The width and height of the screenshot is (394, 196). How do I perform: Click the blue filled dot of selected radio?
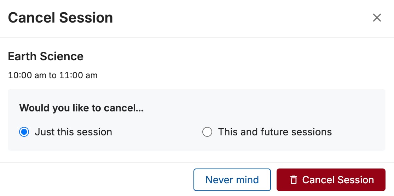24,132
